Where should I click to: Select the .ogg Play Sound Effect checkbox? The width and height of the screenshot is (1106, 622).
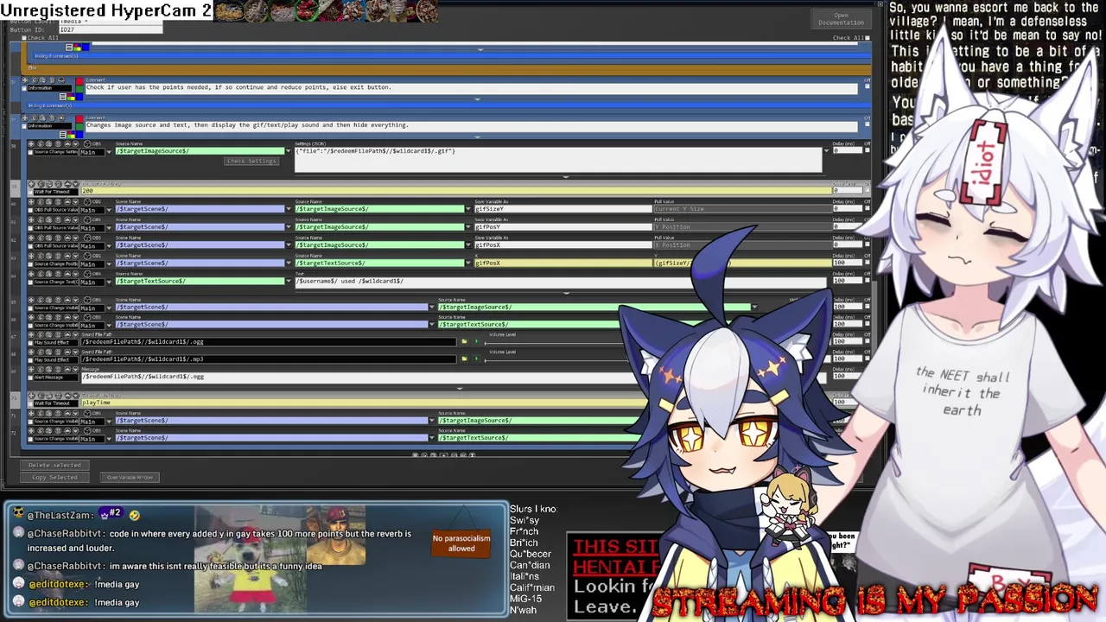(30, 343)
